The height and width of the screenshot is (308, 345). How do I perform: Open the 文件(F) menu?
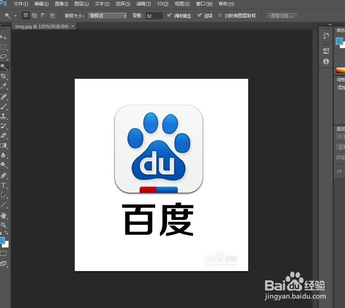tap(21, 4)
